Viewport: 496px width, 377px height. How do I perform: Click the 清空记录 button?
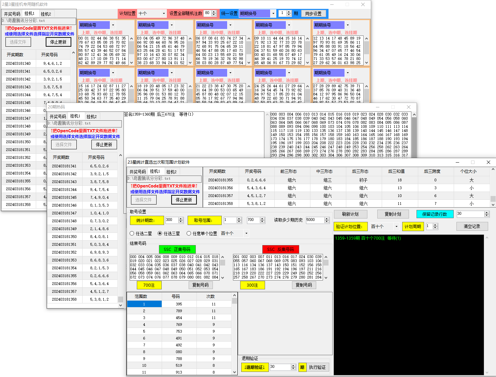(x=472, y=227)
